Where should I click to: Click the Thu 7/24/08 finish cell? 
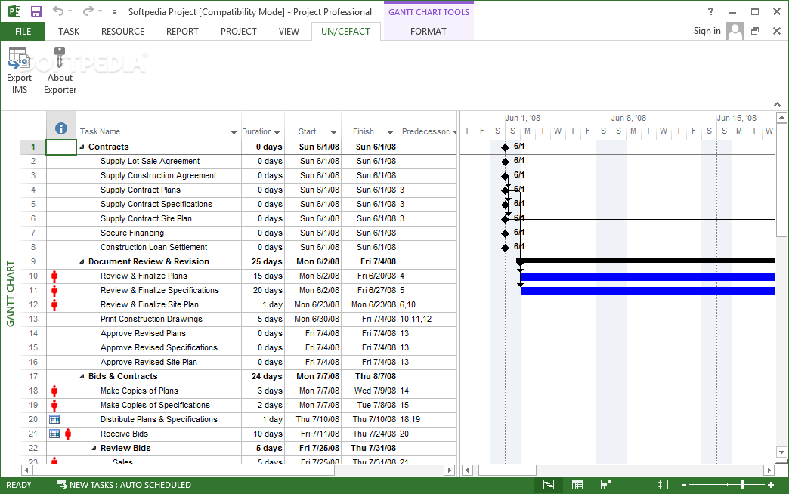370,434
